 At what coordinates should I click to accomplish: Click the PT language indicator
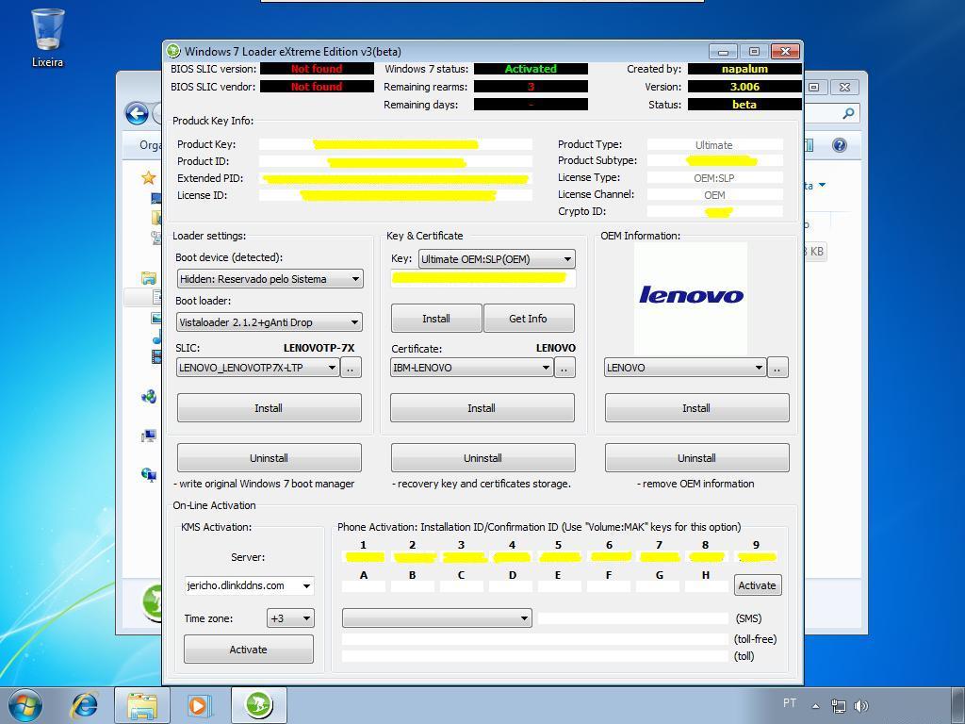pos(790,703)
